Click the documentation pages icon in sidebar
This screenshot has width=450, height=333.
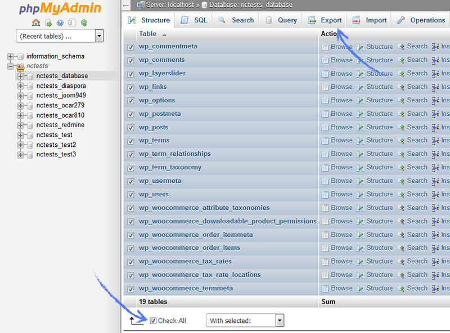[72, 22]
